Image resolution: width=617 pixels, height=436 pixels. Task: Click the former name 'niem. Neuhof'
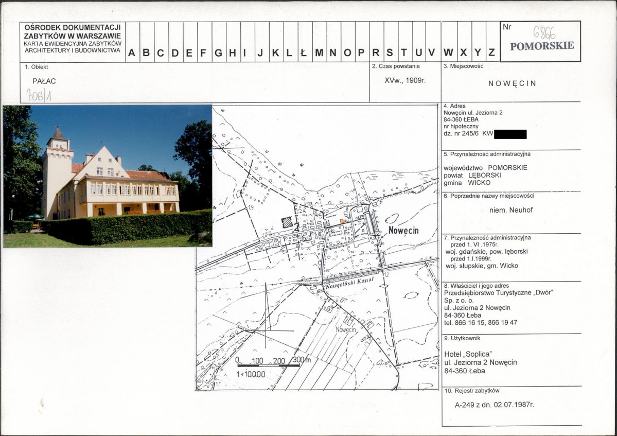[511, 210]
